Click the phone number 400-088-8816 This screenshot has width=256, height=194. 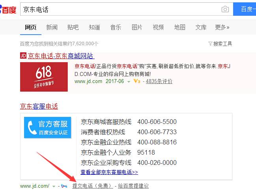[157, 142]
